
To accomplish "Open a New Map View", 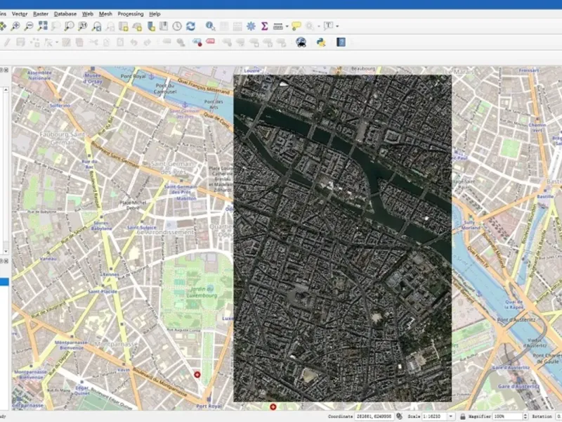I will [x=124, y=26].
